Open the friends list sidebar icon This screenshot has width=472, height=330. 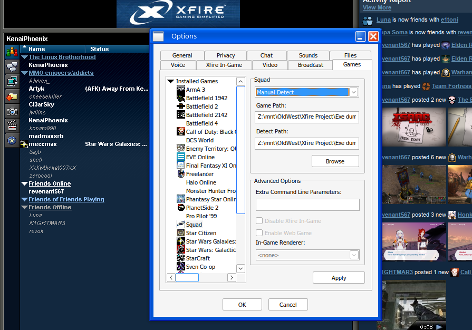(x=12, y=52)
